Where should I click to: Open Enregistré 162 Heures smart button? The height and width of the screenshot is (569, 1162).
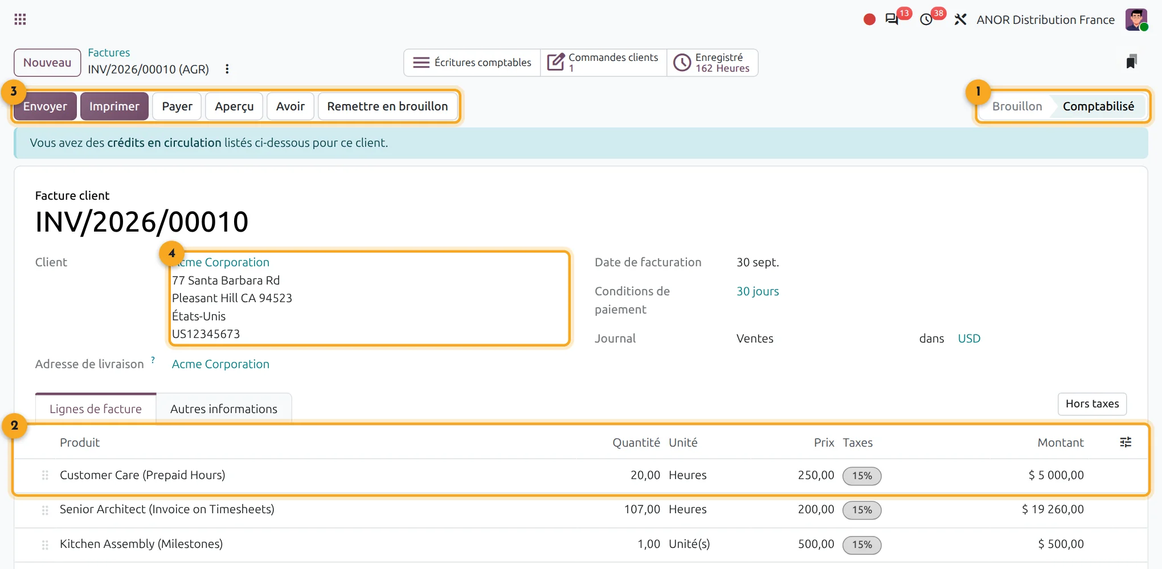(x=713, y=63)
